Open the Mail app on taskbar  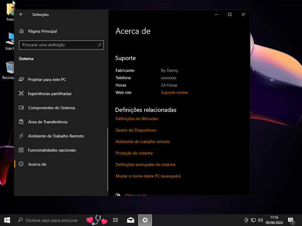pyautogui.click(x=130, y=220)
